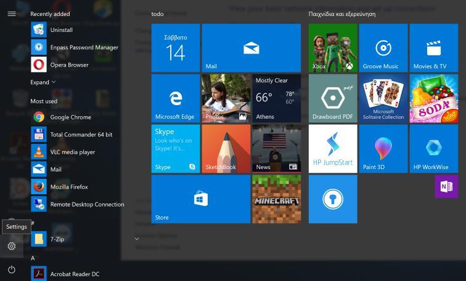Open Drawboard PDF tile
The width and height of the screenshot is (466, 281).
coord(333,98)
